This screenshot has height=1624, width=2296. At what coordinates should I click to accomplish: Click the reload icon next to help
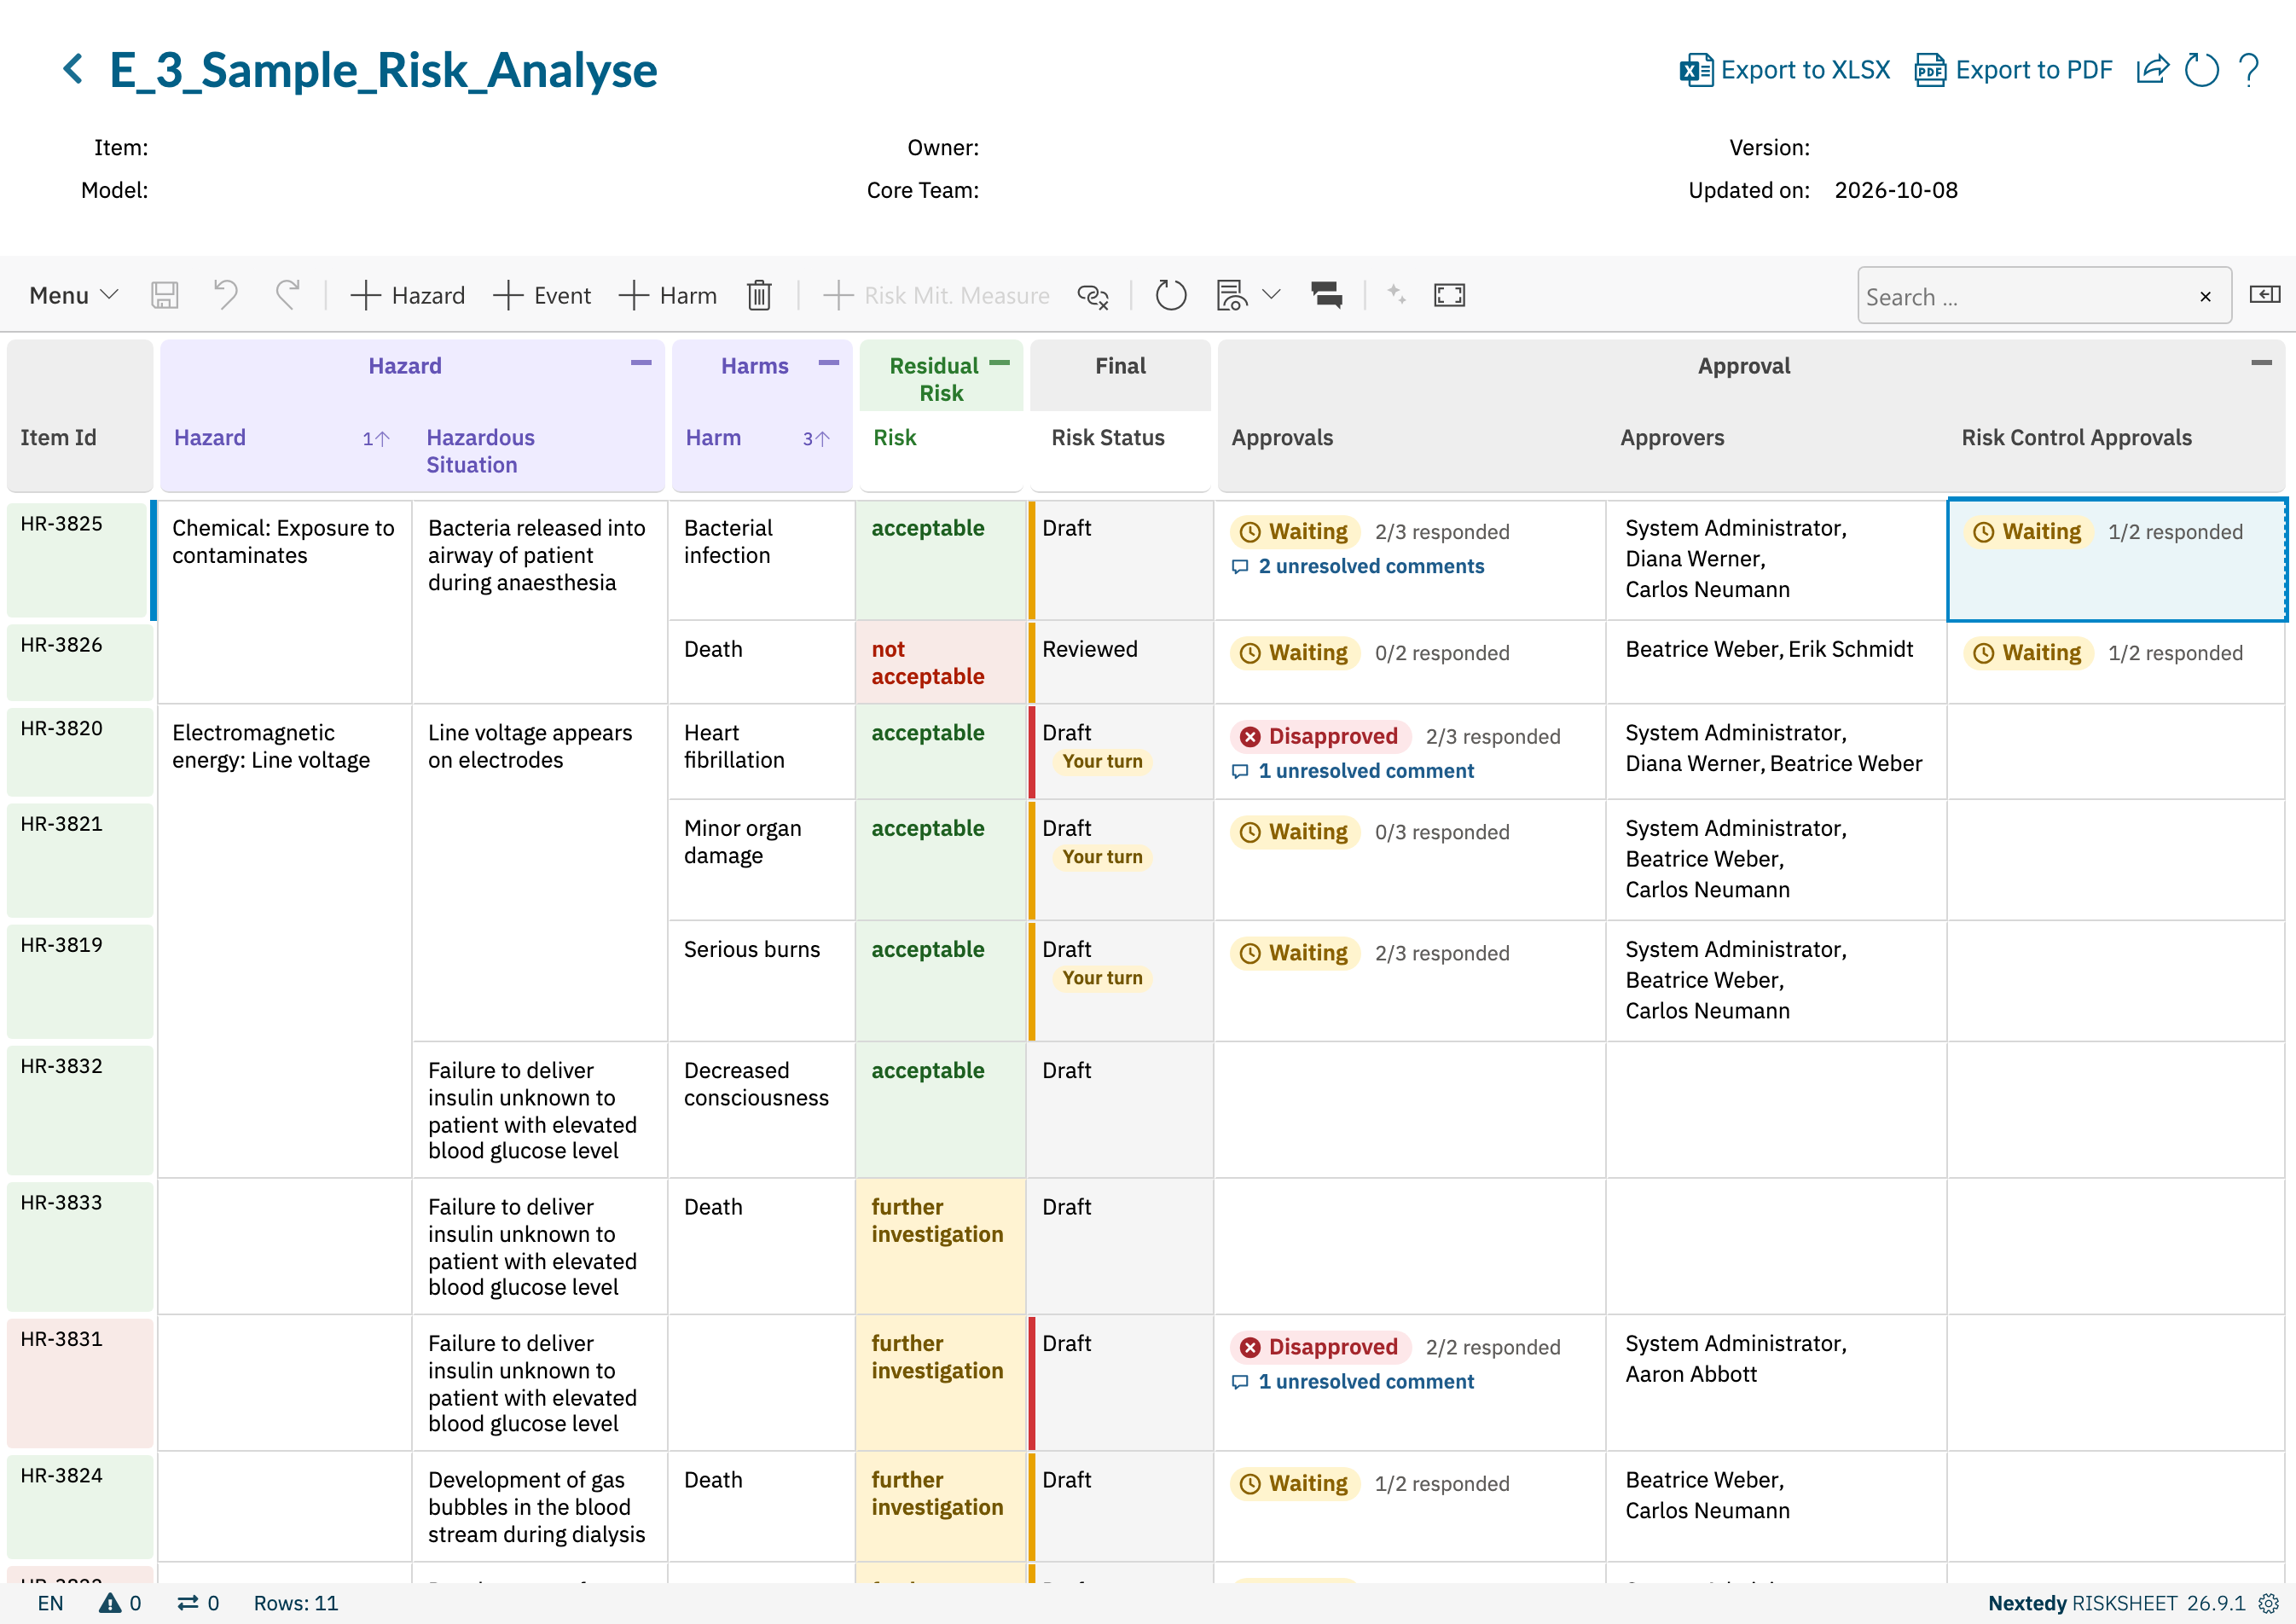pyautogui.click(x=2201, y=70)
